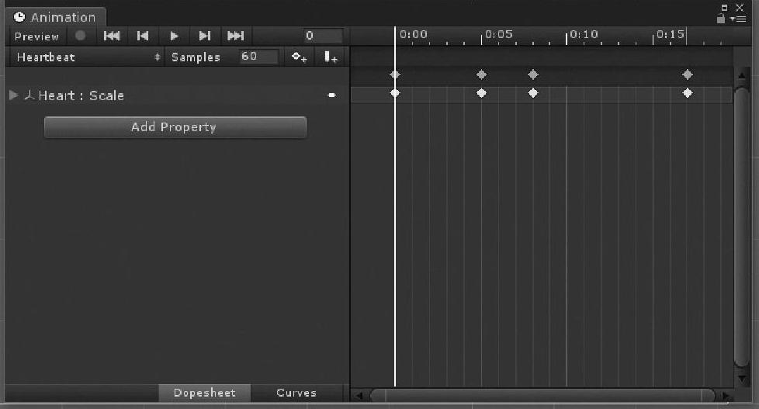Image resolution: width=759 pixels, height=409 pixels.
Task: Click the vertical scrollbar down arrow
Action: [742, 378]
